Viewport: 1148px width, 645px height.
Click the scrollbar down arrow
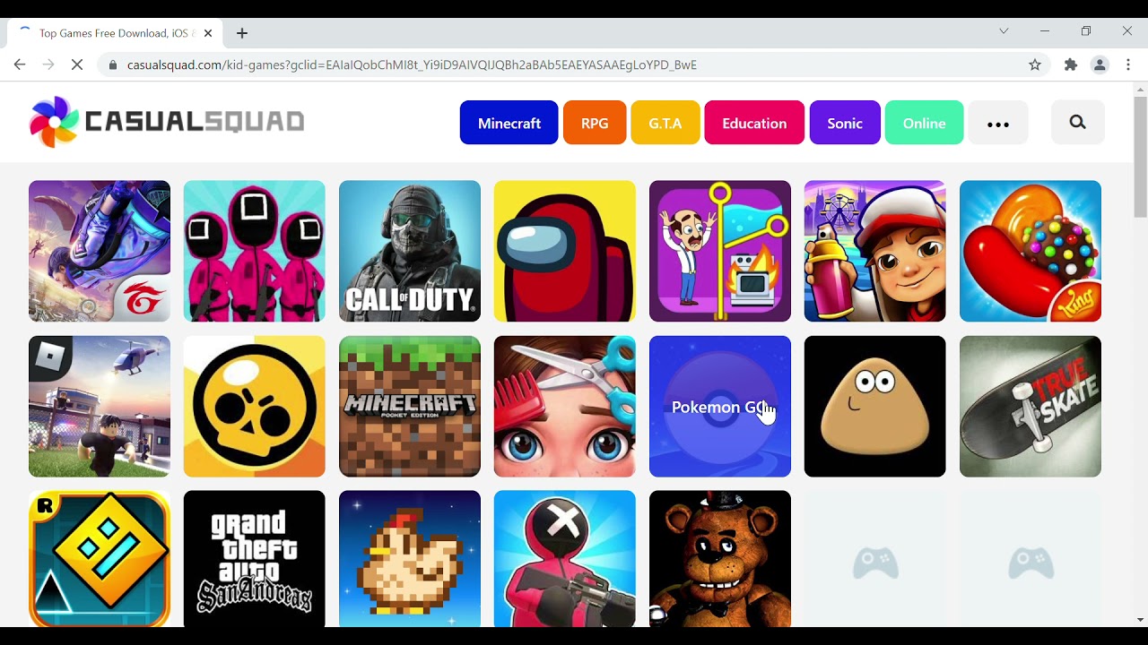[x=1140, y=620]
